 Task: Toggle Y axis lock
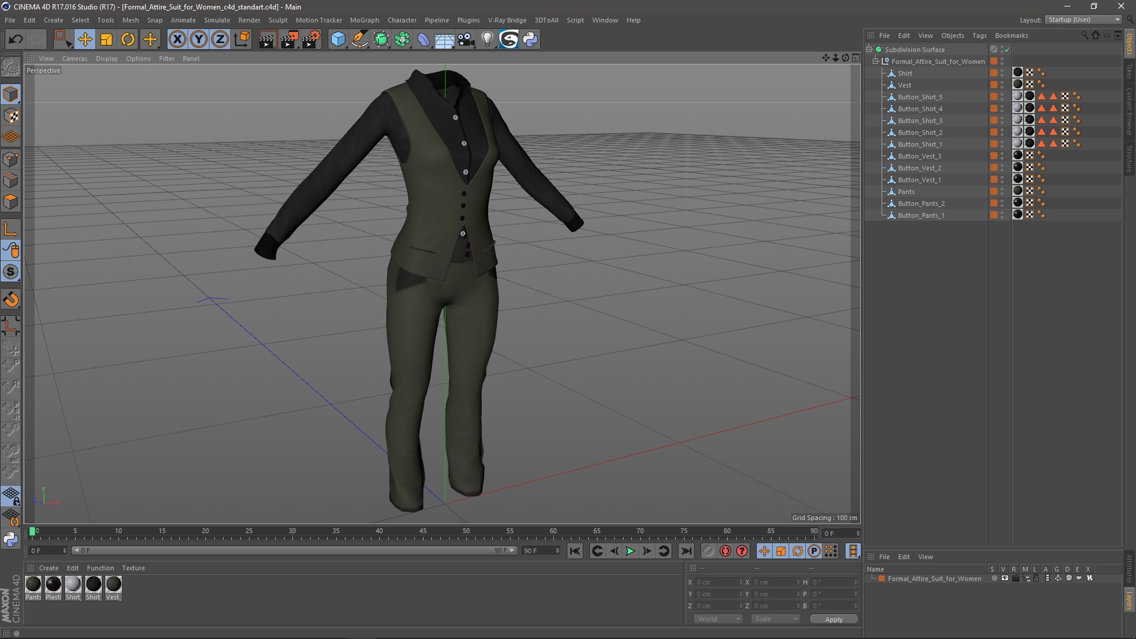(199, 40)
